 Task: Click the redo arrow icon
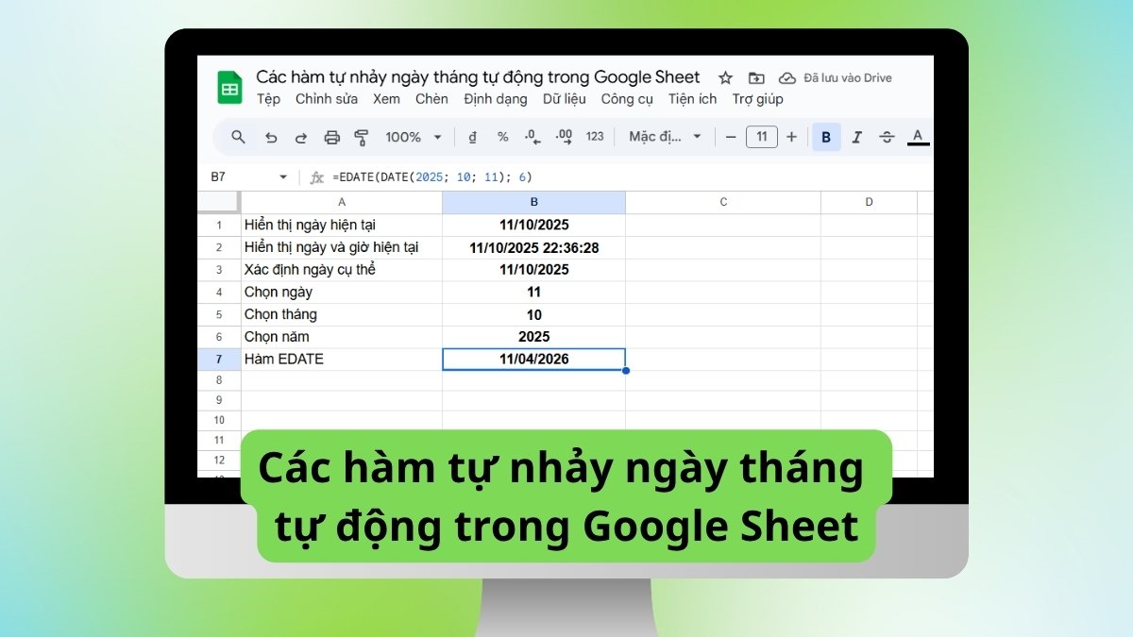pos(301,138)
